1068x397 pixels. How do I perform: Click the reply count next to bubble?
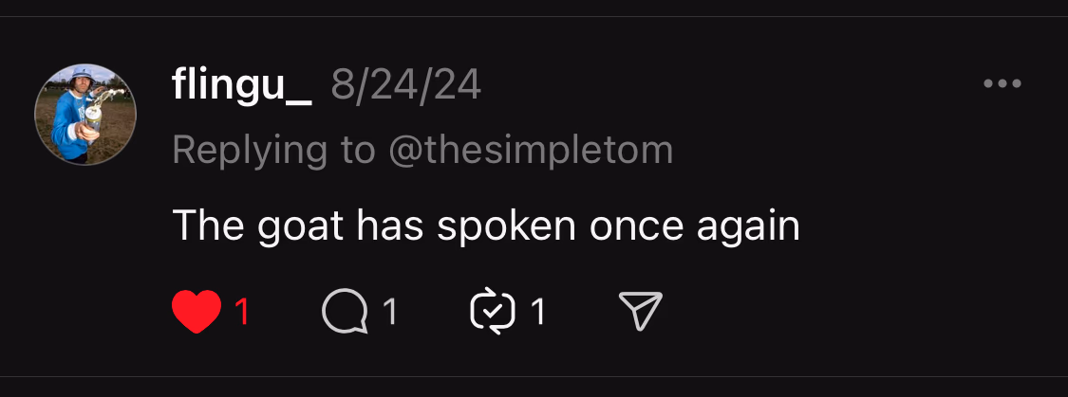(x=389, y=312)
